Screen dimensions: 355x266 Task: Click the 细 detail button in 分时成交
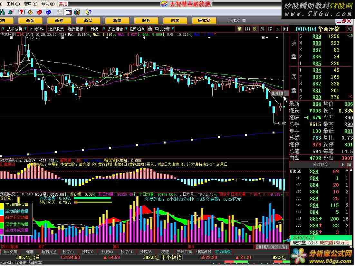[349, 164]
